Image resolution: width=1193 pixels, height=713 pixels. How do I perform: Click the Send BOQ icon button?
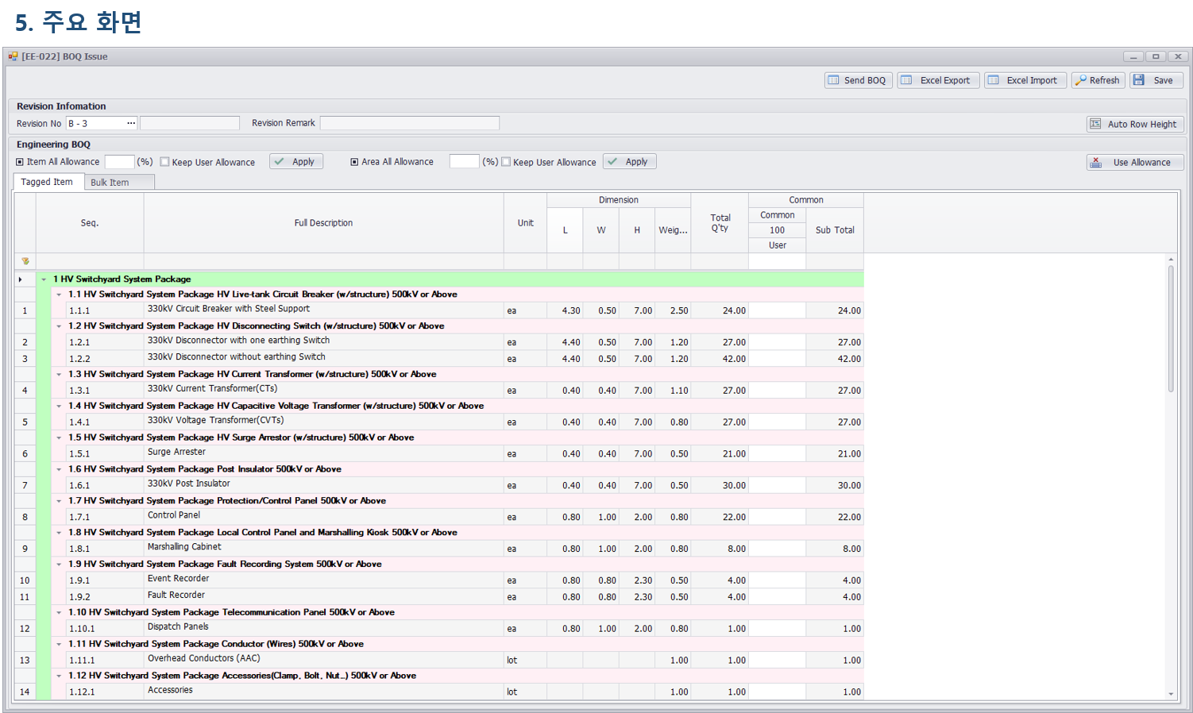tap(833, 80)
